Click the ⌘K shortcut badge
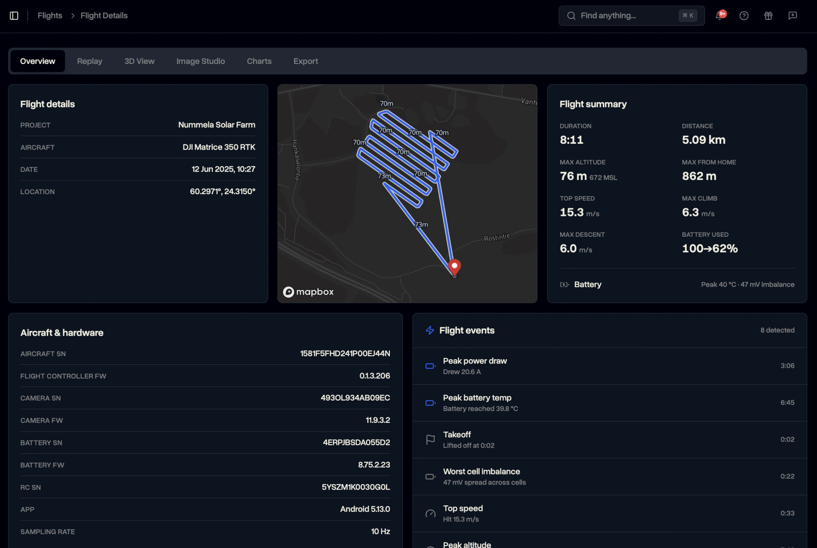This screenshot has width=817, height=548. pyautogui.click(x=688, y=16)
